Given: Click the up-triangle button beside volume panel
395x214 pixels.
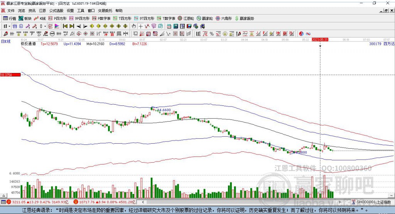Looking at the screenshot, I should (x=3, y=195).
